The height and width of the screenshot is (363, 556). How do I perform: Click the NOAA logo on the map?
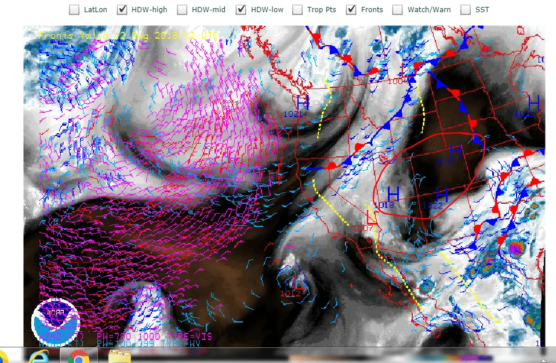point(55,322)
